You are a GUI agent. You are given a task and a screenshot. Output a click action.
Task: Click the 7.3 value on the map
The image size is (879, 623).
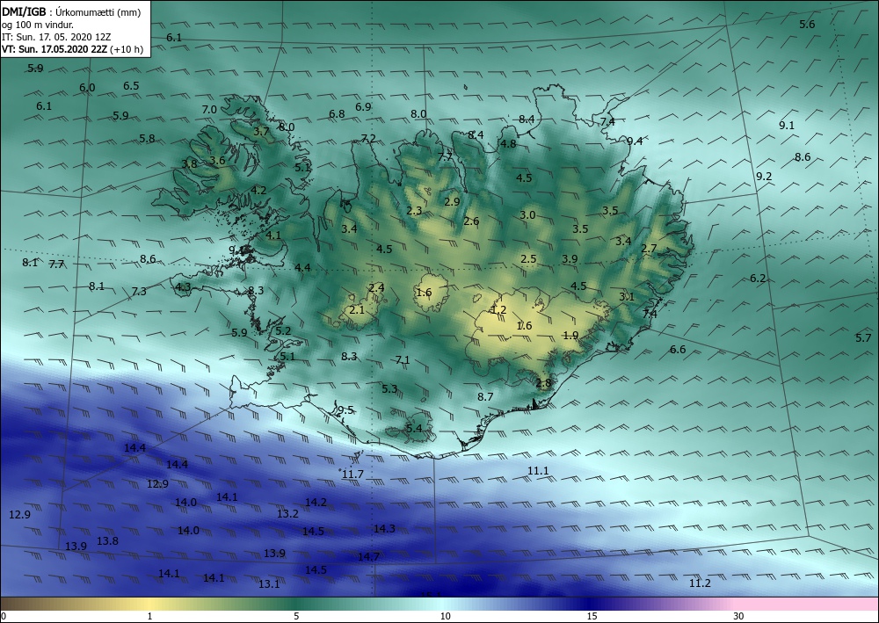(139, 291)
